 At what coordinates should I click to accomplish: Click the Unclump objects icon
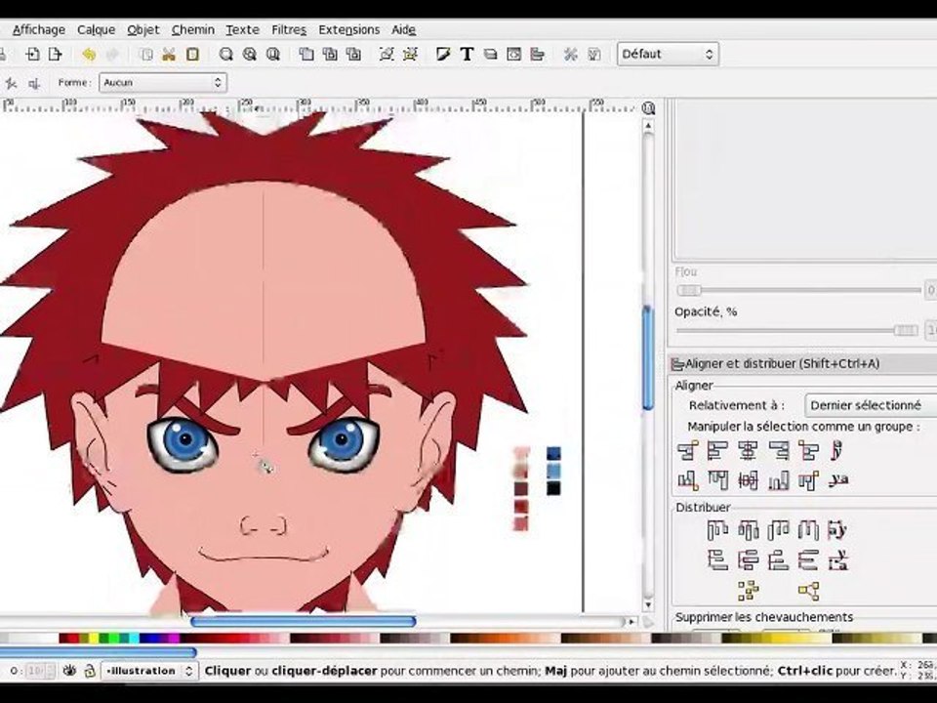point(808,592)
